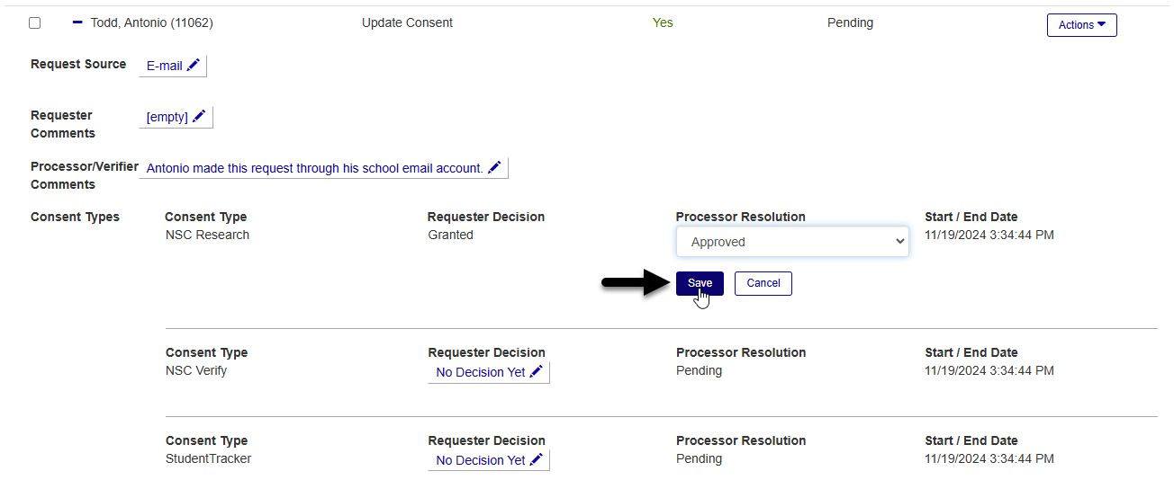The image size is (1174, 480).
Task: Edit the Request Source E-mail value
Action: 165,66
